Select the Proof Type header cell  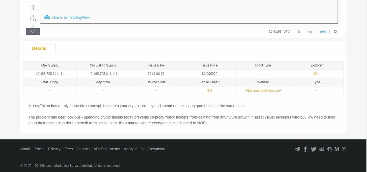coord(263,65)
